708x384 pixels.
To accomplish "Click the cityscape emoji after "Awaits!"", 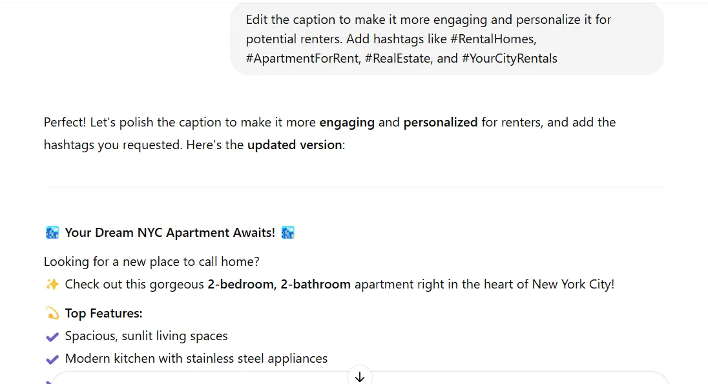I will (x=288, y=232).
